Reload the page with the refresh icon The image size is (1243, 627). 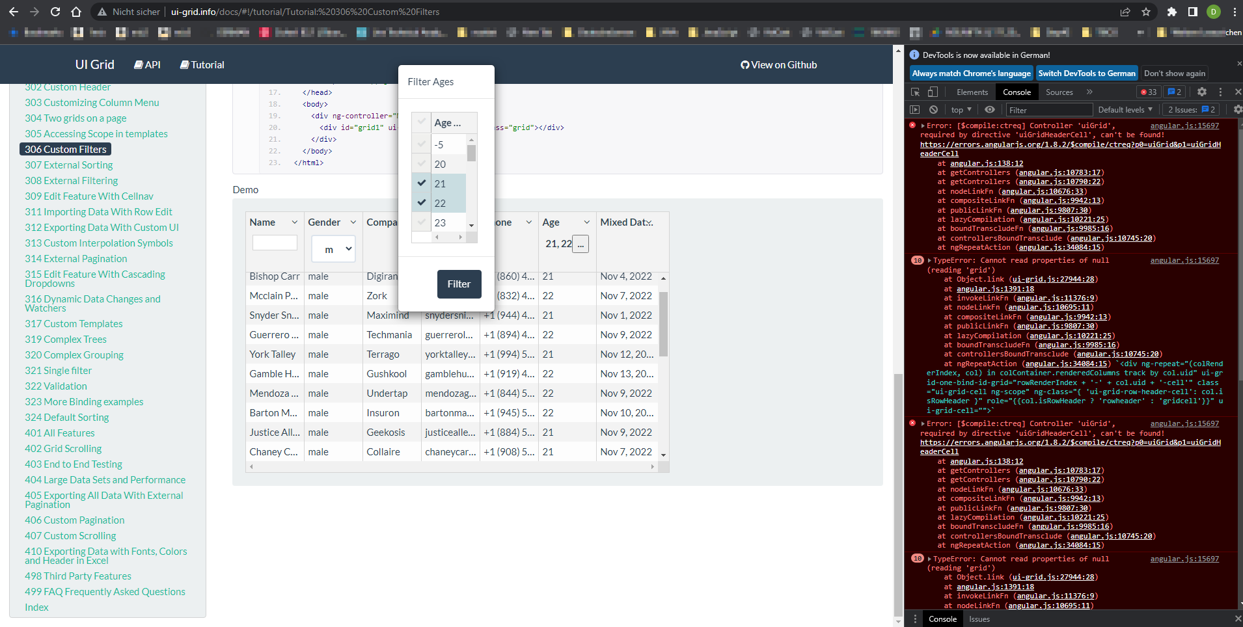coord(55,12)
